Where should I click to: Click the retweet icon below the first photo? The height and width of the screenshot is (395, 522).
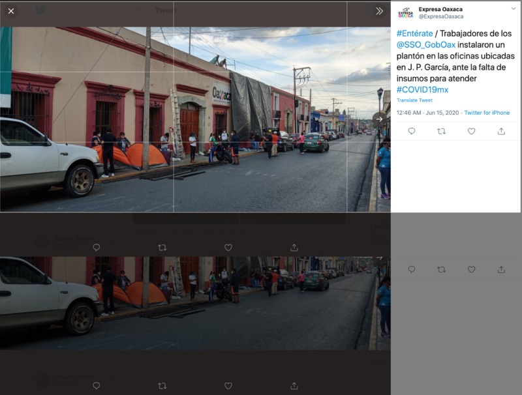[x=162, y=248]
